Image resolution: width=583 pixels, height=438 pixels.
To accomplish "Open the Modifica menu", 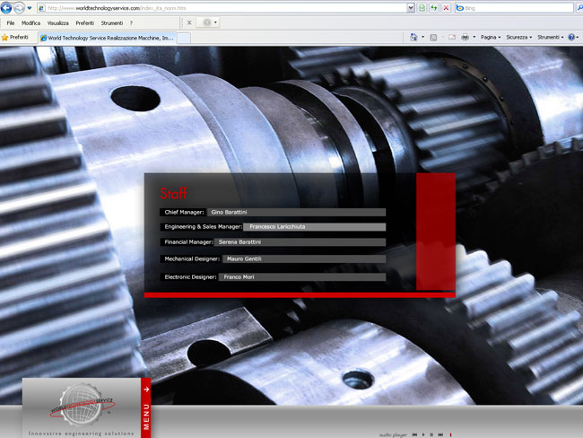I will click(30, 23).
